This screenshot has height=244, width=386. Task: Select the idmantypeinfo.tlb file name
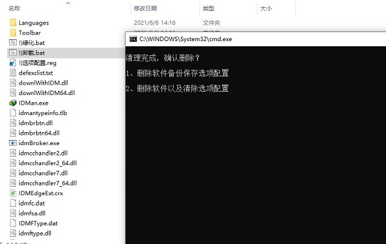(43, 113)
